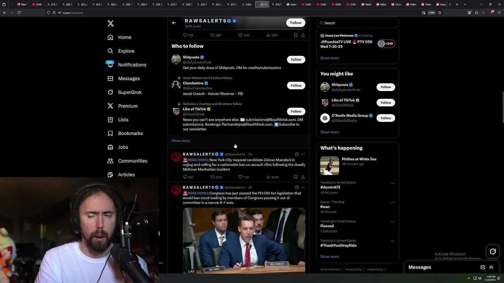504x283 pixels.
Task: Open Privacy Policy footer link
Action: point(353,270)
